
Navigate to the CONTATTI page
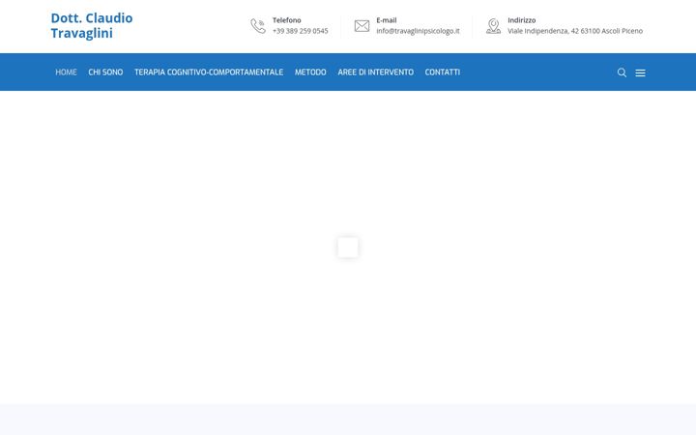coord(442,72)
